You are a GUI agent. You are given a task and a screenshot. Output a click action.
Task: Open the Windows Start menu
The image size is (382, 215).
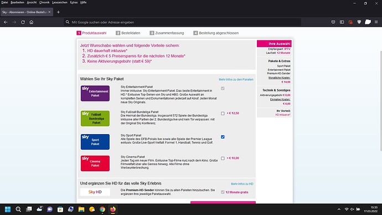click(x=8, y=209)
